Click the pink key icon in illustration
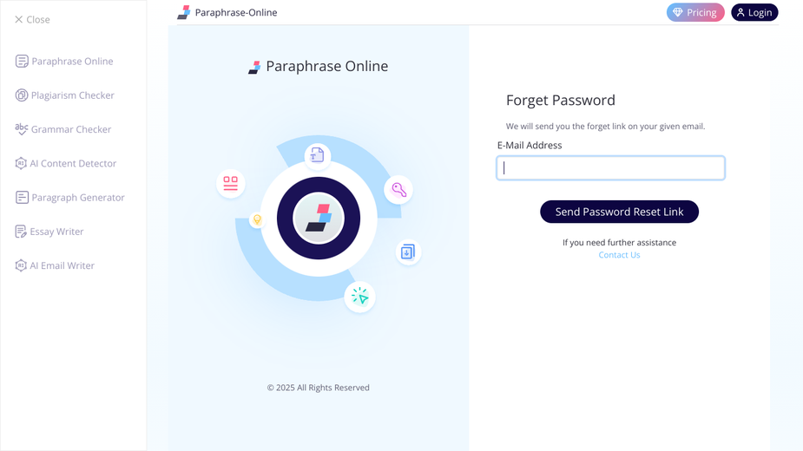Screen dimensions: 803x451 399,189
